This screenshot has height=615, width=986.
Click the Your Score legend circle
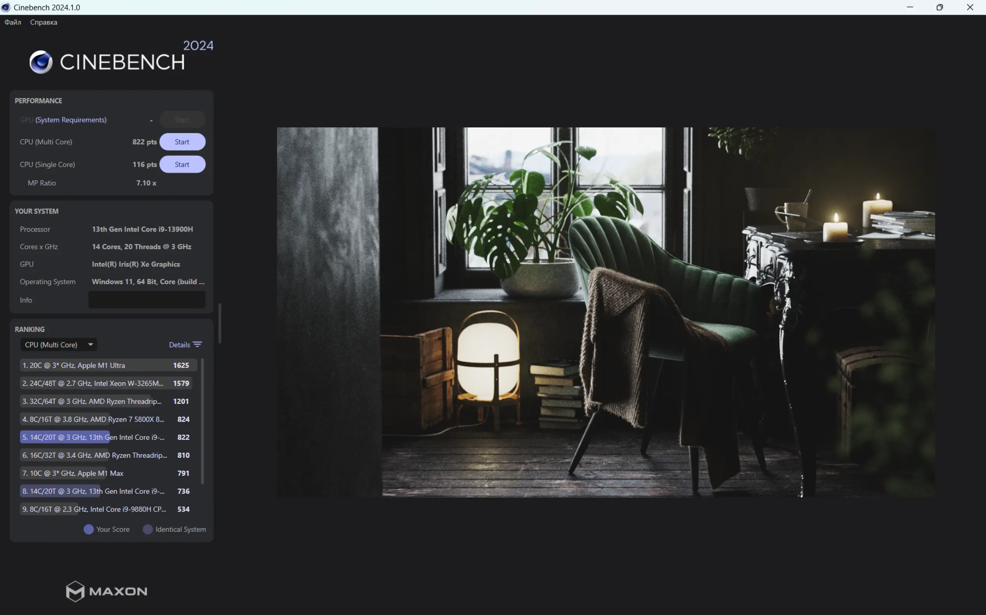click(x=88, y=529)
